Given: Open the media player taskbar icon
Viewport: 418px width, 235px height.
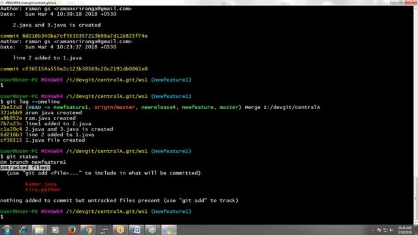Looking at the screenshot, I should pos(55,230).
